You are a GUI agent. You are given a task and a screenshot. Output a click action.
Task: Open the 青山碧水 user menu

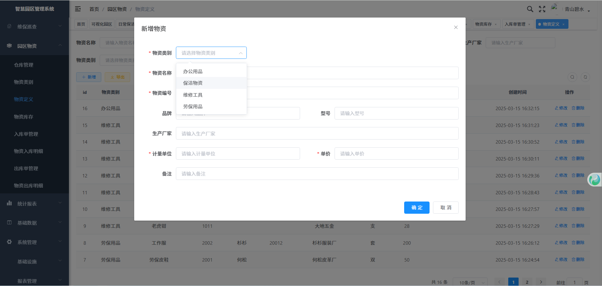577,9
